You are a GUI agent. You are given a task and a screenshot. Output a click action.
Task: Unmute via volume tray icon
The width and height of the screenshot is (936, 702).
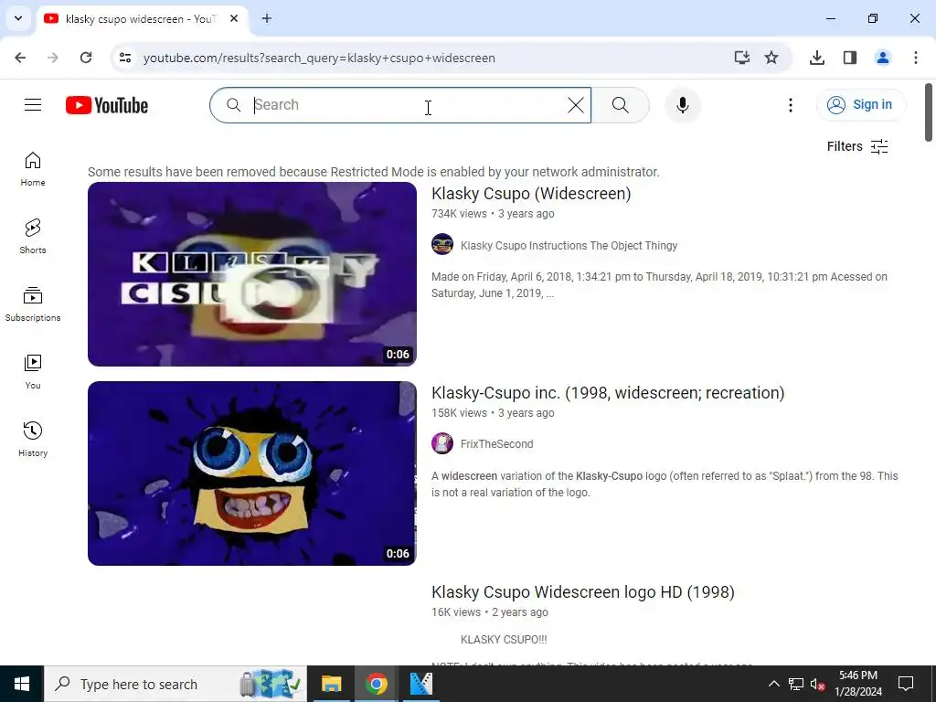817,684
